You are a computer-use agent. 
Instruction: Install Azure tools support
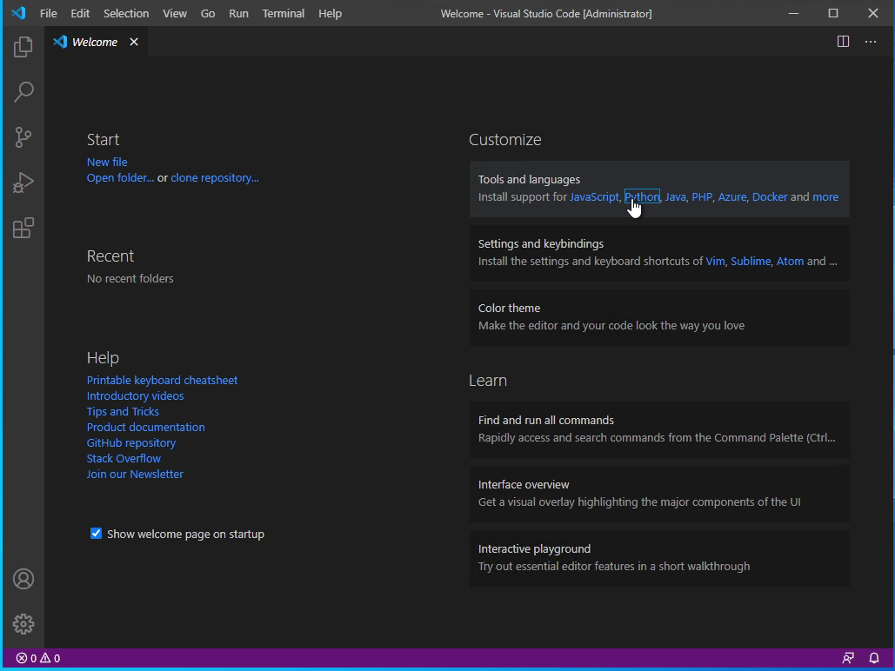(x=732, y=196)
